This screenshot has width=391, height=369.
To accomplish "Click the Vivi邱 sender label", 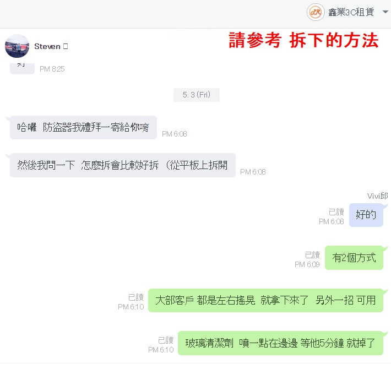I will 378,196.
